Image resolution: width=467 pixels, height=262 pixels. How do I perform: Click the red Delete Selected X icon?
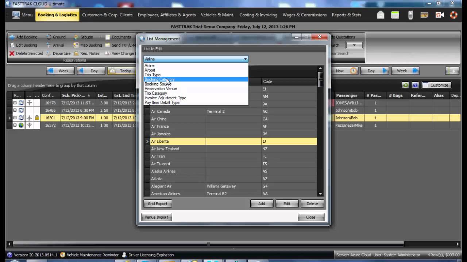coord(12,53)
